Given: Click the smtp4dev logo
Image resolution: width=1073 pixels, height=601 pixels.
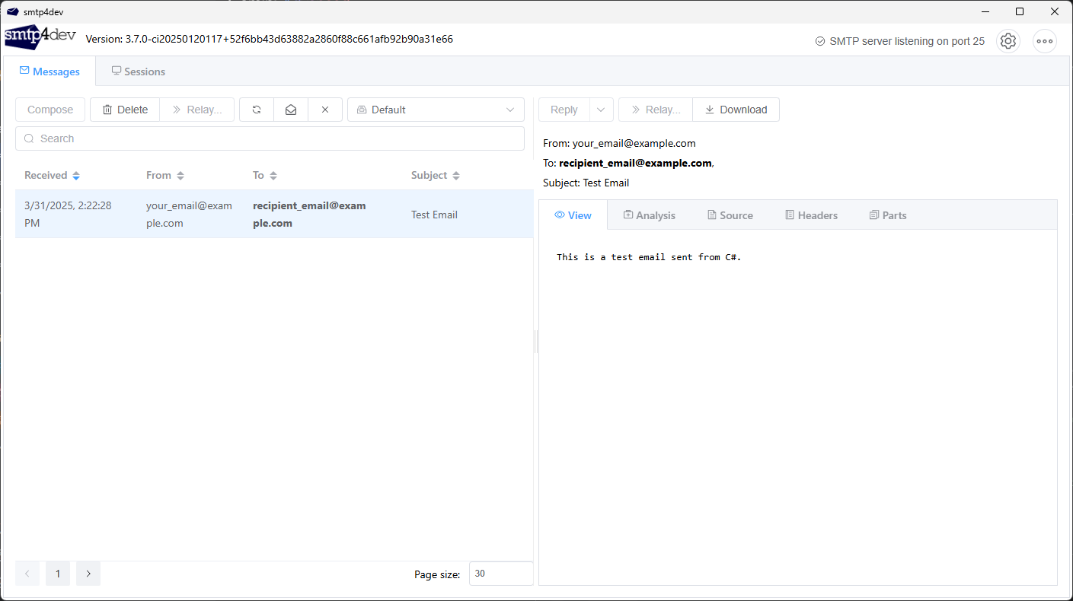Looking at the screenshot, I should click(x=40, y=37).
